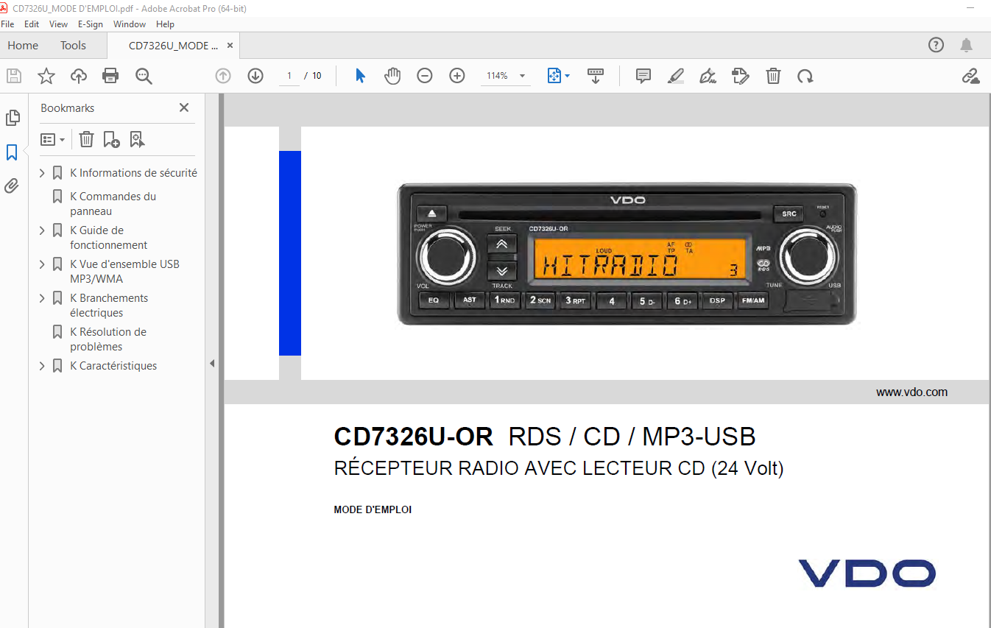This screenshot has height=628, width=991.
Task: Select the CD7326U_MODE document tab
Action: [173, 46]
